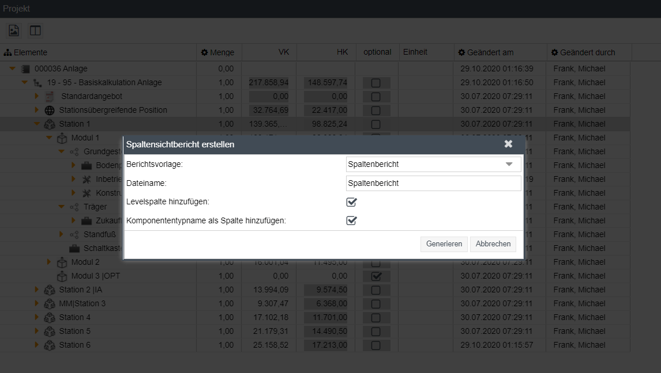Screen dimensions: 661x373
Task: Expand the Station 6 node
Action: (37, 345)
